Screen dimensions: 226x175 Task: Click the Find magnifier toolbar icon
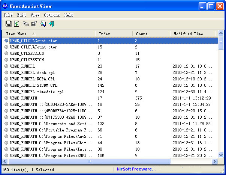tap(43, 24)
